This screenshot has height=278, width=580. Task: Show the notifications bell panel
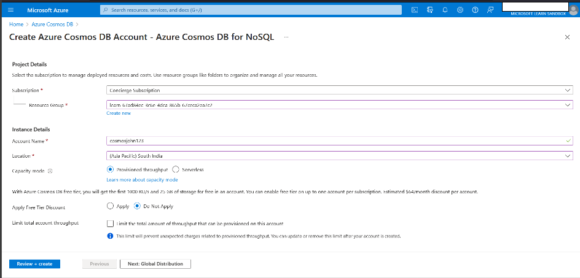click(x=445, y=10)
